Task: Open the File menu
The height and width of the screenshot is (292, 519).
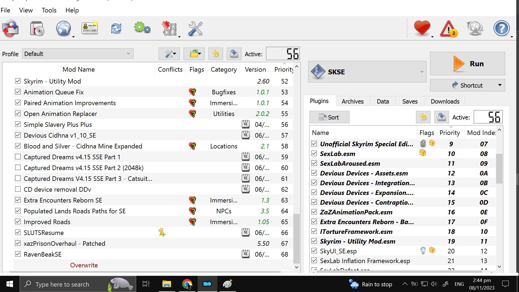Action: pyautogui.click(x=5, y=10)
